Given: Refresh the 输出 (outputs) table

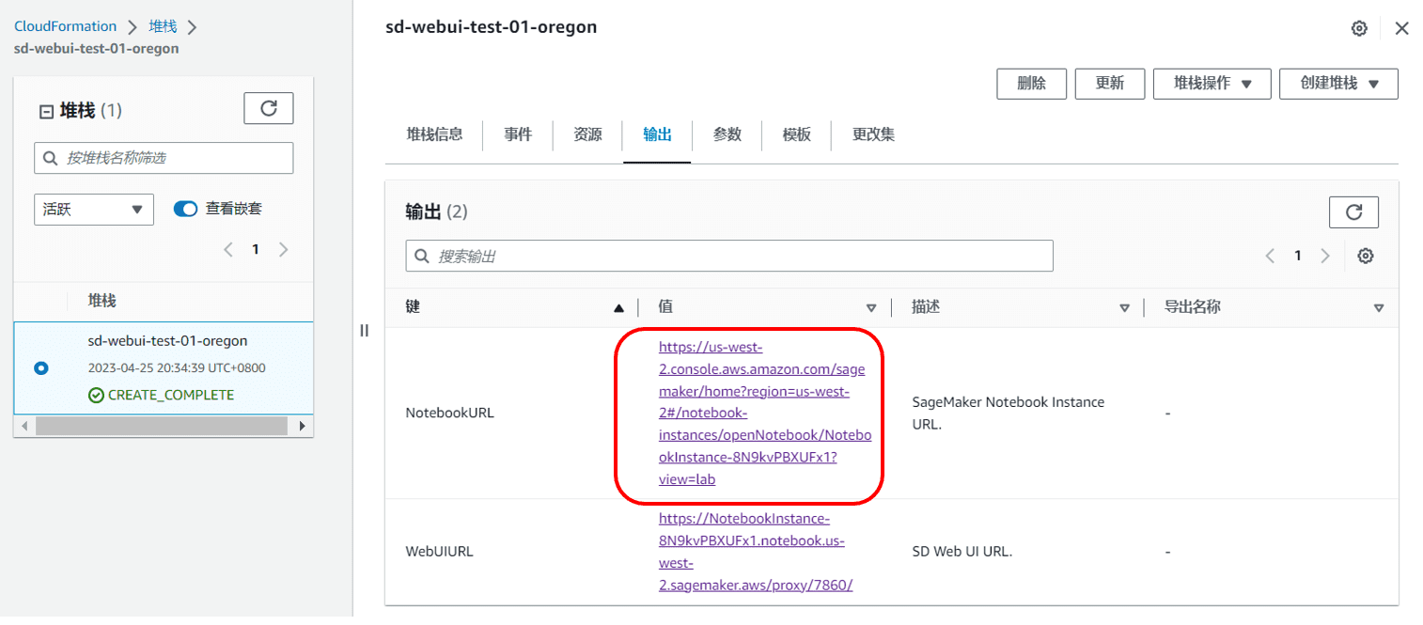Looking at the screenshot, I should 1353,211.
